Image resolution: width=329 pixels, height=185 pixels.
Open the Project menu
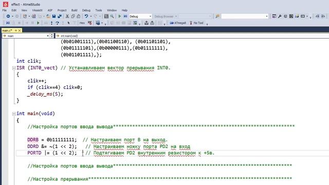point(62,10)
